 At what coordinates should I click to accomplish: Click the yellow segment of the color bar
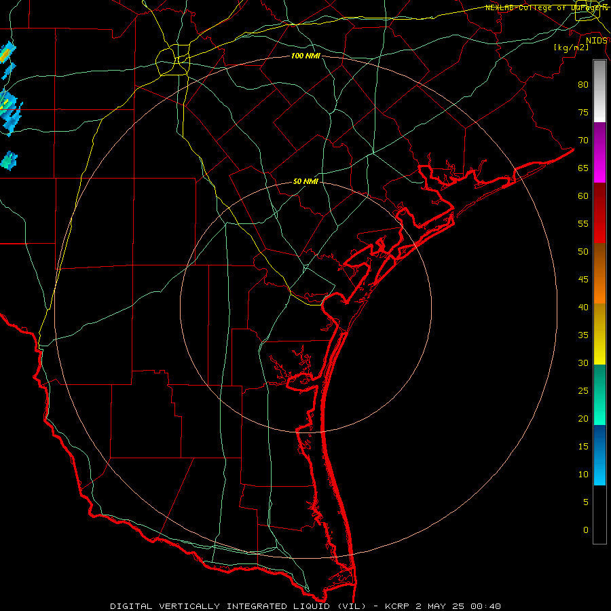[x=599, y=334]
